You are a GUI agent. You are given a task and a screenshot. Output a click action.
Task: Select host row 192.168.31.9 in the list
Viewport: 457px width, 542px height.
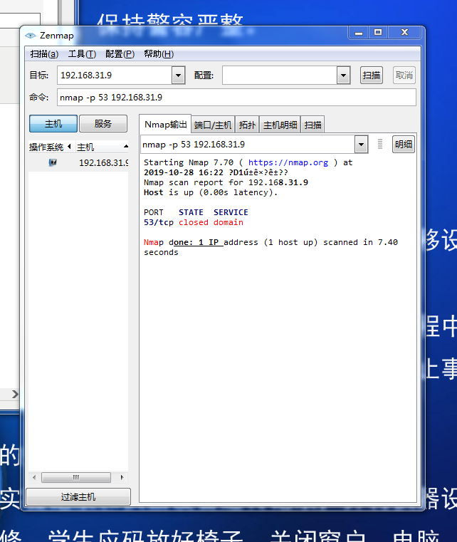point(78,162)
